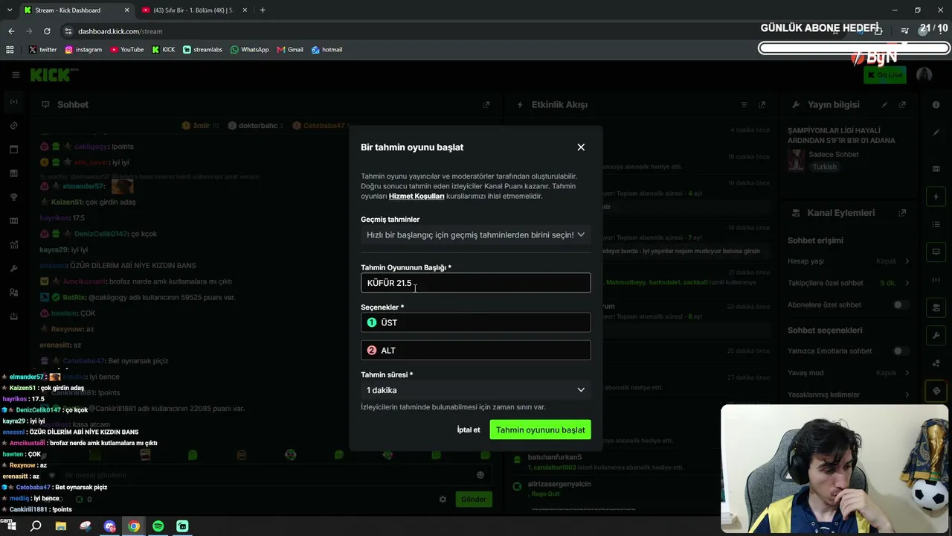
Task: Click the wrench icon in left sidebar
Action: [13, 269]
